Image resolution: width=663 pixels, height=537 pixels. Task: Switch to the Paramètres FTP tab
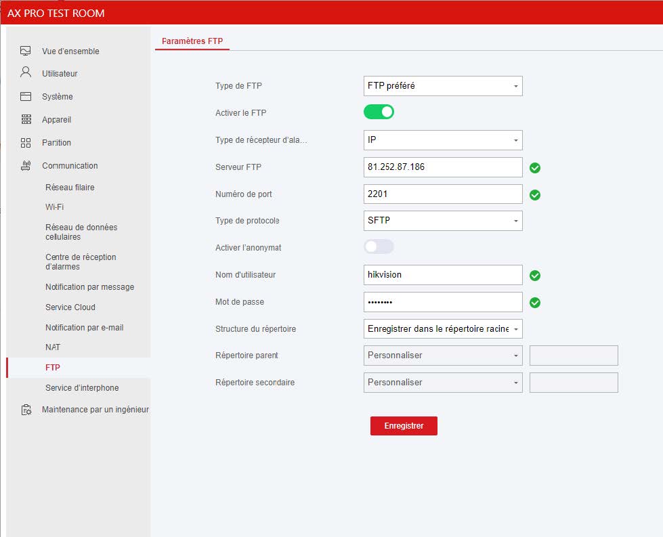(x=192, y=41)
